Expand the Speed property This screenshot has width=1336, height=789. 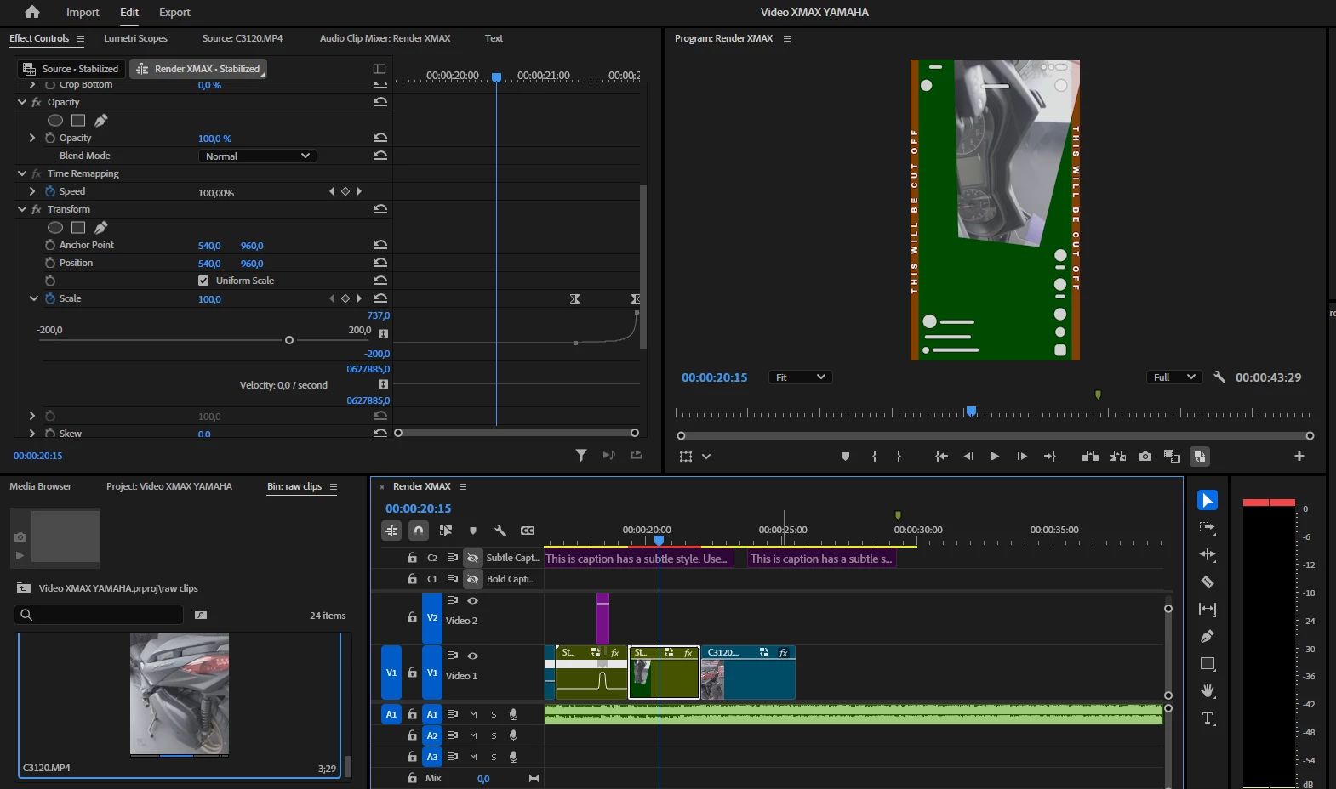(x=32, y=191)
